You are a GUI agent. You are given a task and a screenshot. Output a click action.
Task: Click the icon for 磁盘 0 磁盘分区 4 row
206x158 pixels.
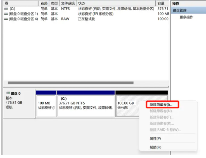6,19
